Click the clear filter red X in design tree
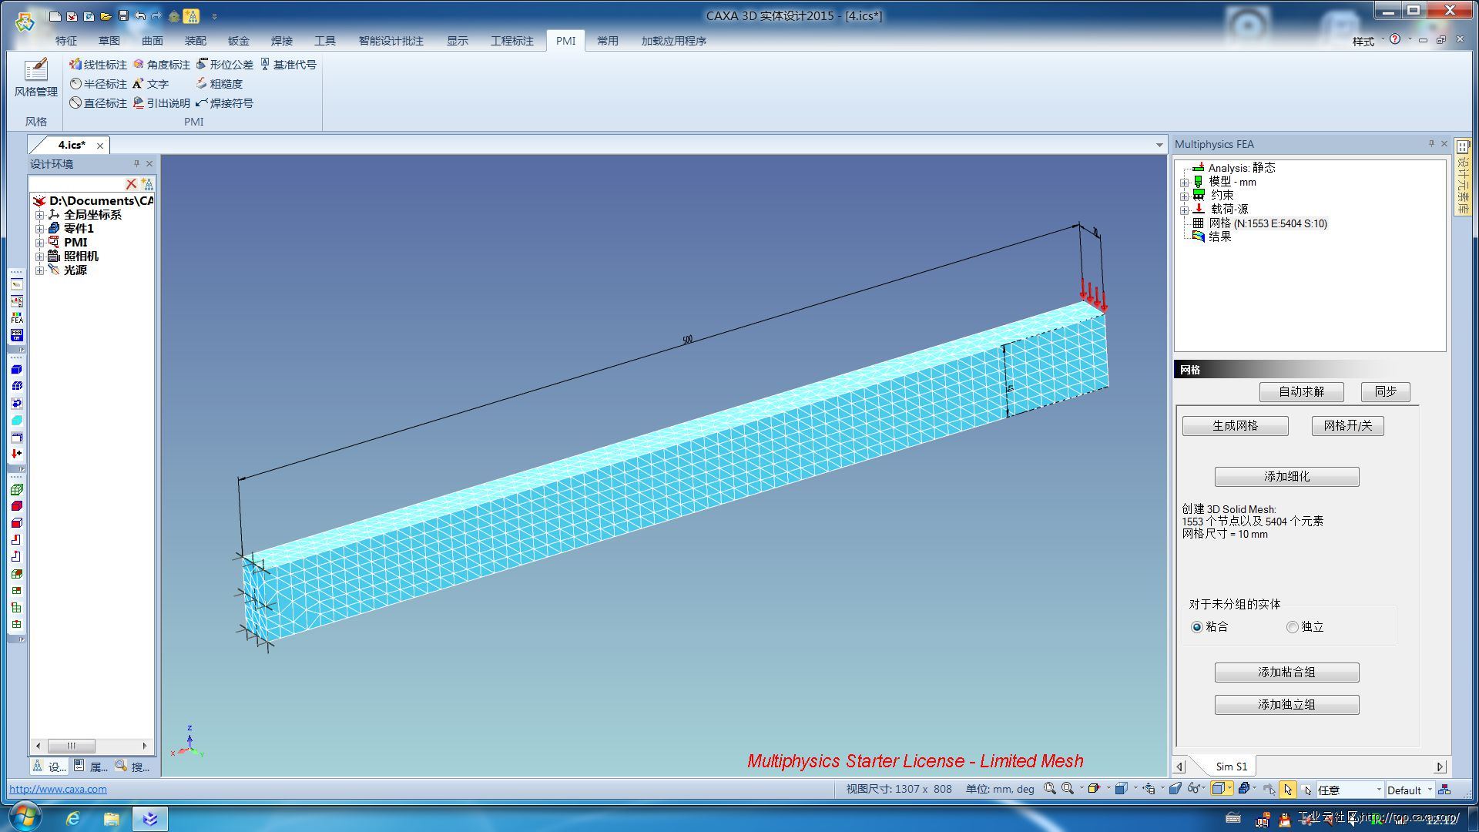This screenshot has width=1479, height=832. (x=131, y=184)
